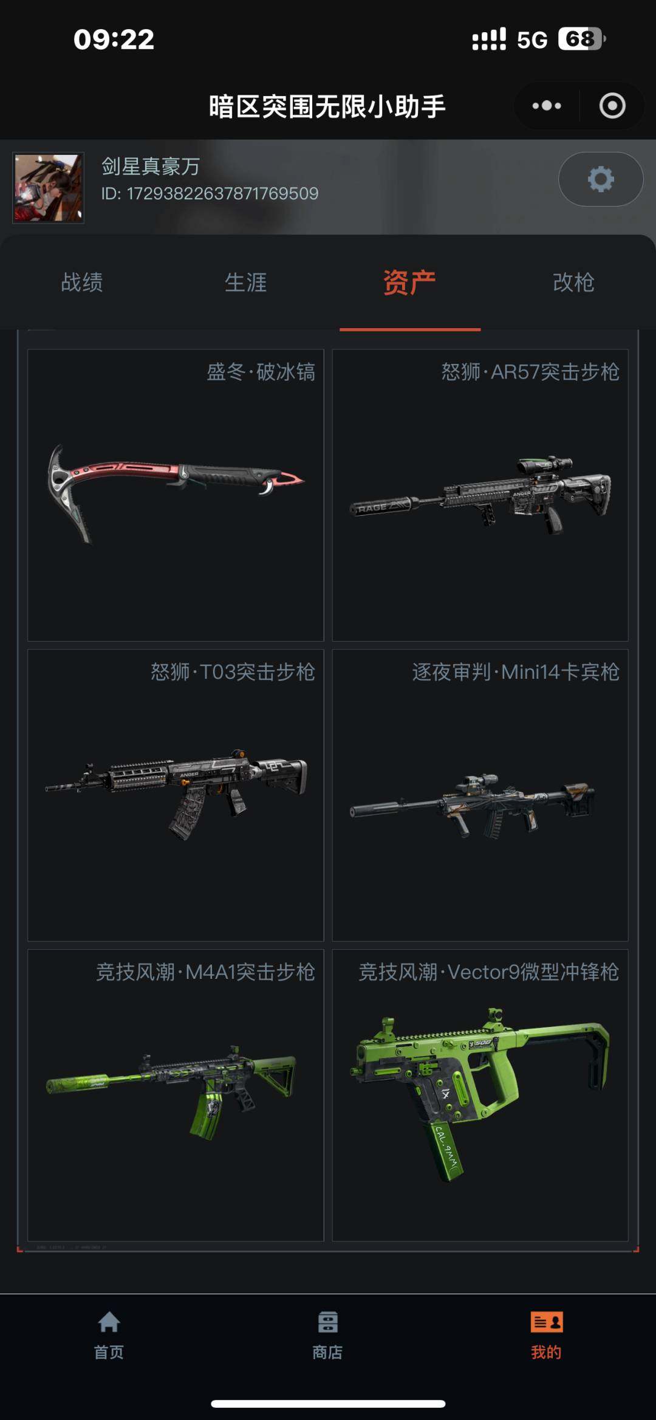Open the 竞技风潮·Vector9微型冲锋枪 item card
The image size is (656, 1420).
(x=480, y=1096)
